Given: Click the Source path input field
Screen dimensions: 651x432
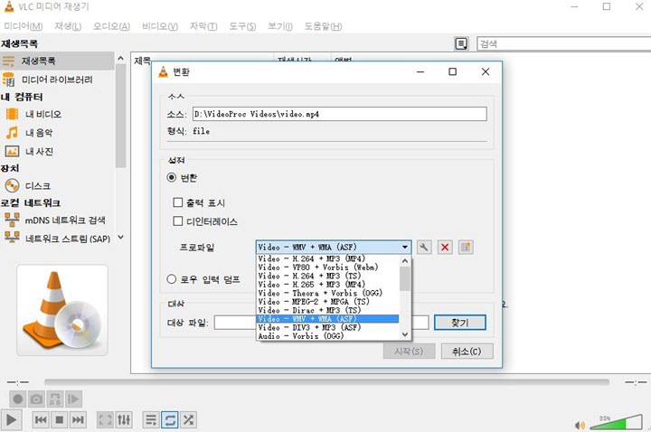Looking at the screenshot, I should tap(340, 114).
